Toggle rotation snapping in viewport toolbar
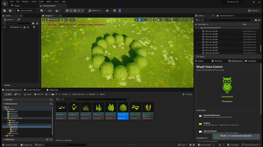 pyautogui.click(x=165, y=20)
